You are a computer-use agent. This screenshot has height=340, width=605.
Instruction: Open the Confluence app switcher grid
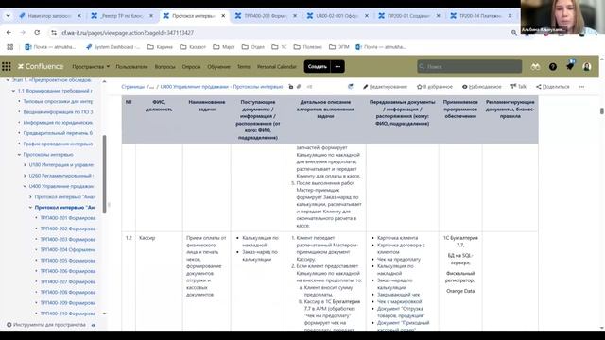click(x=7, y=67)
